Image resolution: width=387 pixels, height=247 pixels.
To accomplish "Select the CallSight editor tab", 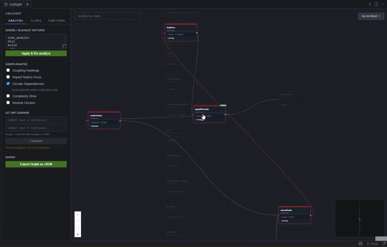I will click(x=17, y=4).
